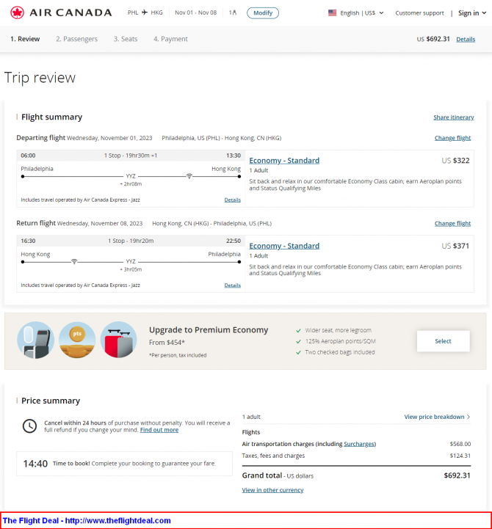Click View in other currency
Viewport: 492px width, 529px height.
(x=272, y=490)
